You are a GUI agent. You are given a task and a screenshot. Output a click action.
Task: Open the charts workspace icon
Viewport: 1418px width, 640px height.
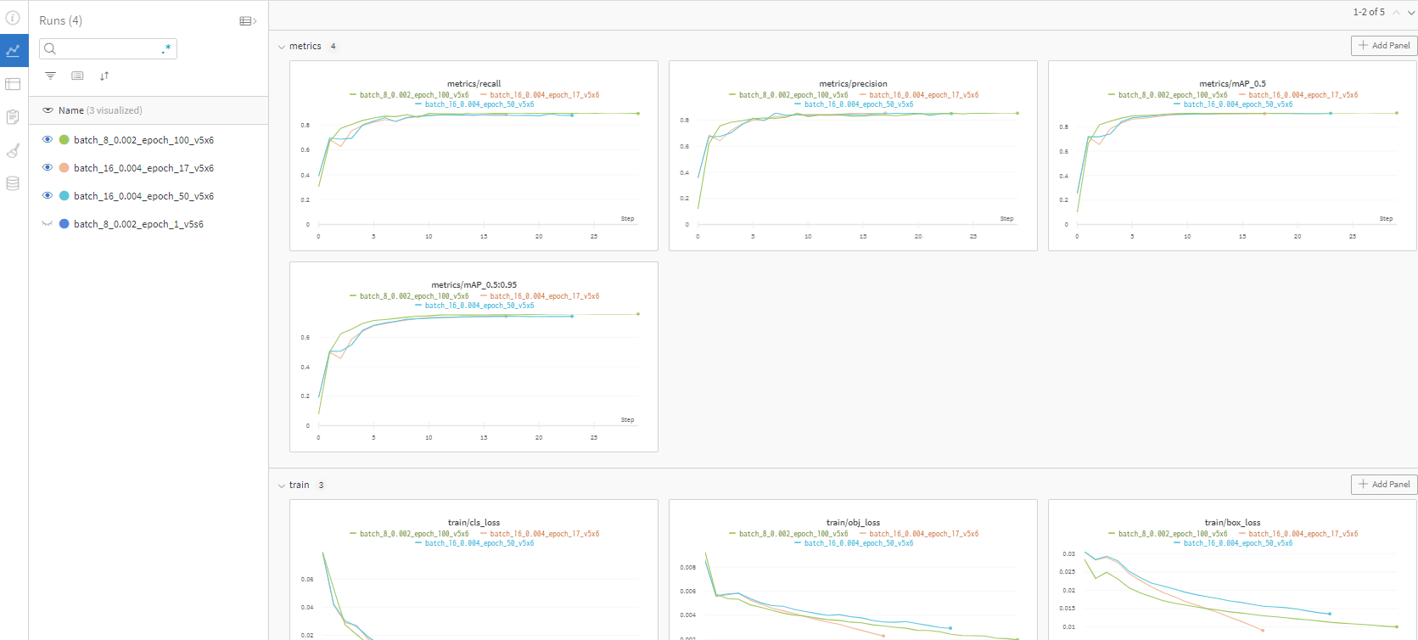(14, 50)
